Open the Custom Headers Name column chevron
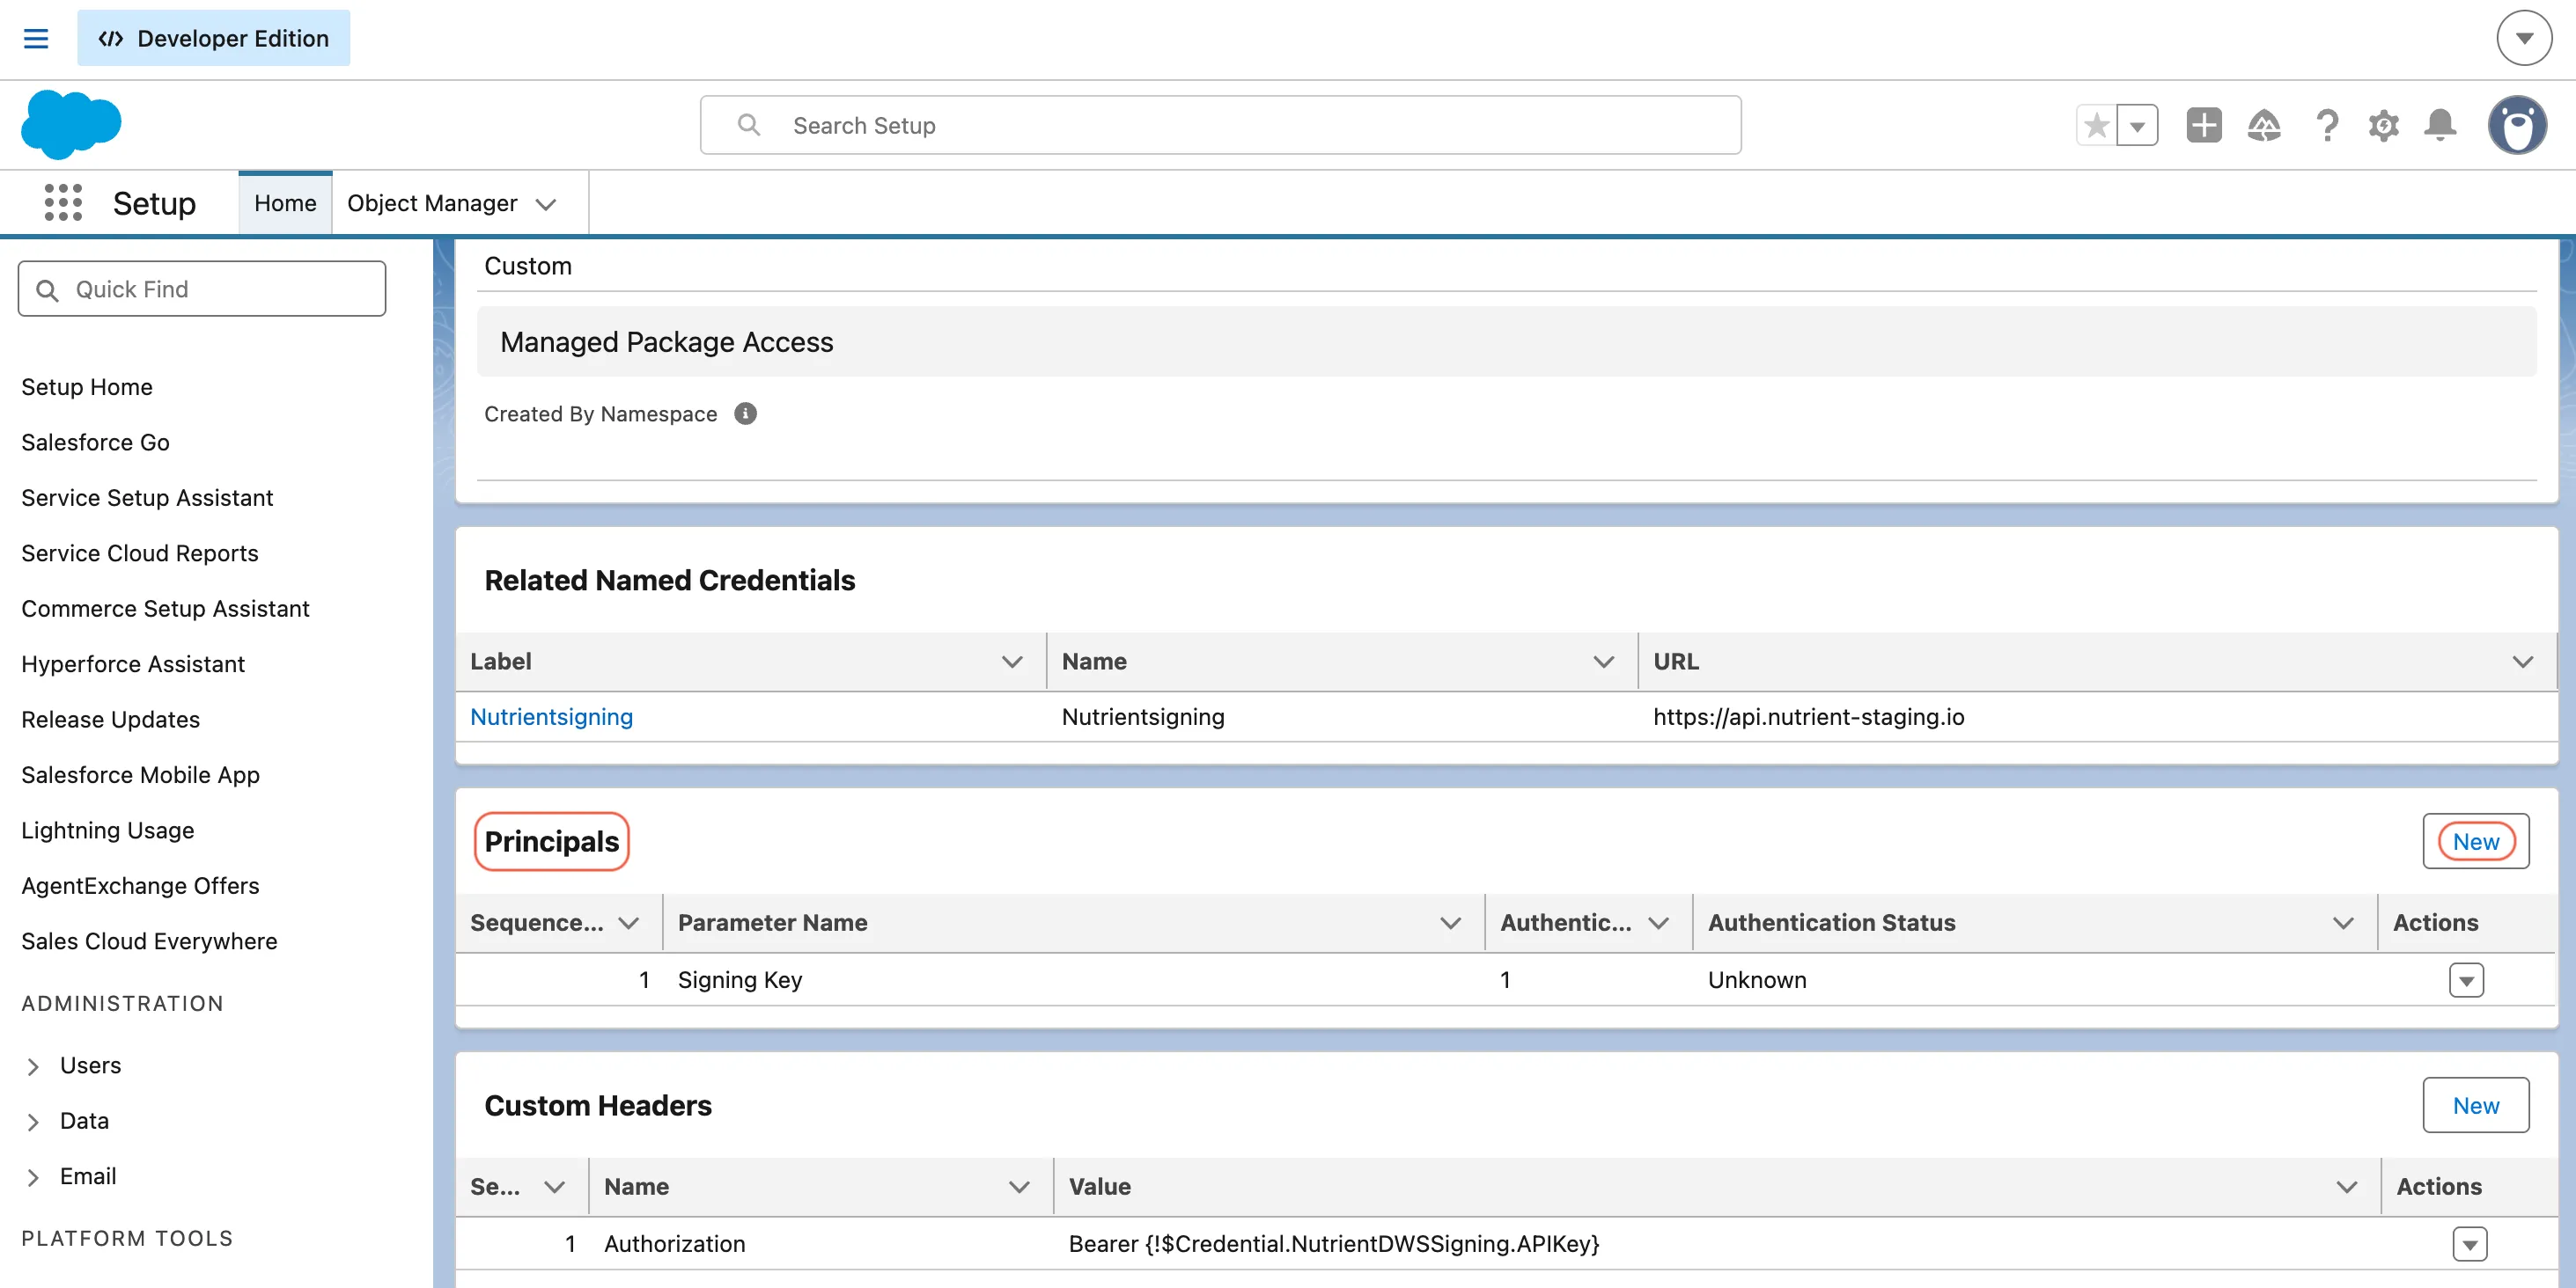This screenshot has height=1288, width=2576. (1019, 1187)
